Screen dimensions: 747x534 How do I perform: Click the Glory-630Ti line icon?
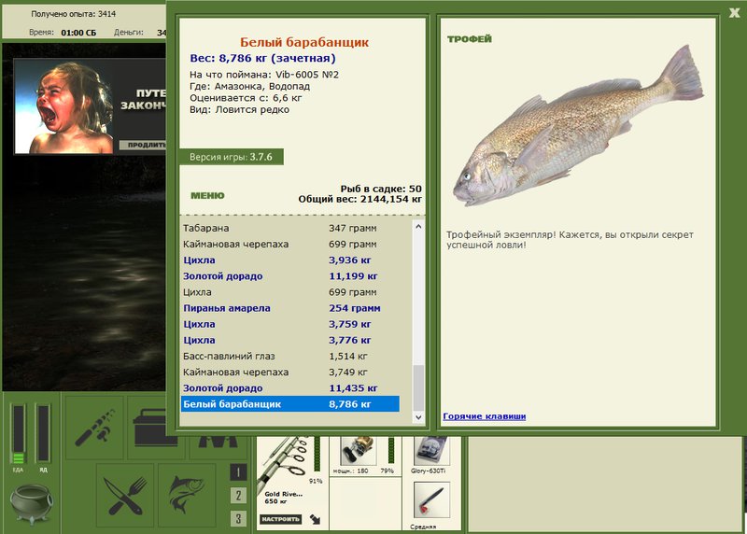pos(431,451)
